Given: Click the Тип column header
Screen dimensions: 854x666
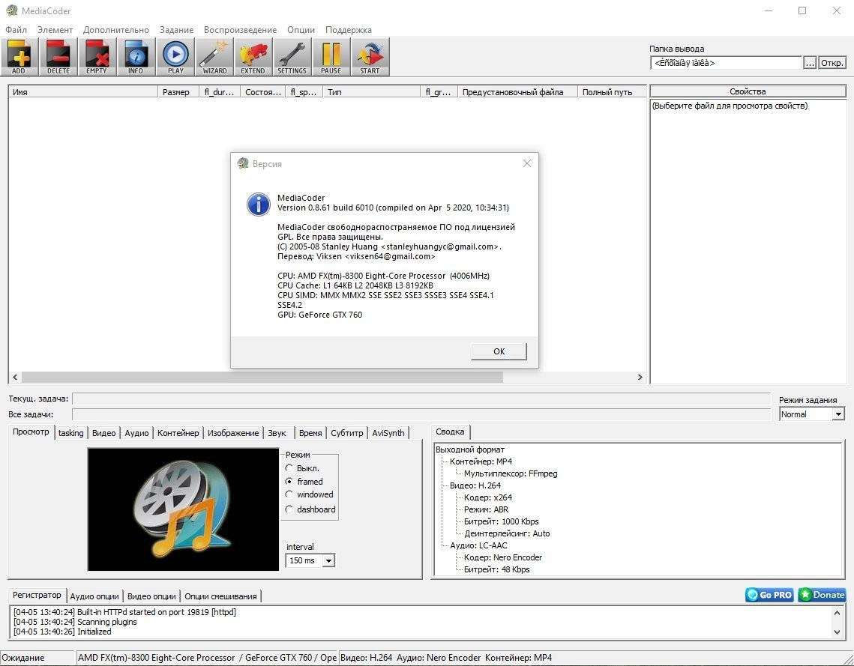Looking at the screenshot, I should coord(371,92).
